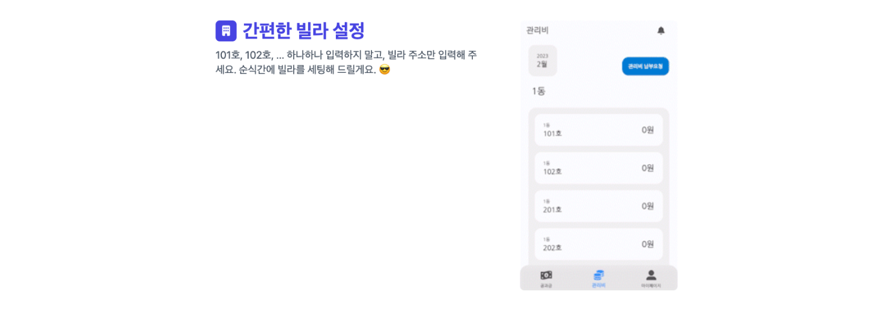890x314 pixels.
Task: Select the 1동 building label
Action: coord(539,91)
